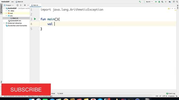Switch to the Main.kt editor tab

(x=36, y=5)
